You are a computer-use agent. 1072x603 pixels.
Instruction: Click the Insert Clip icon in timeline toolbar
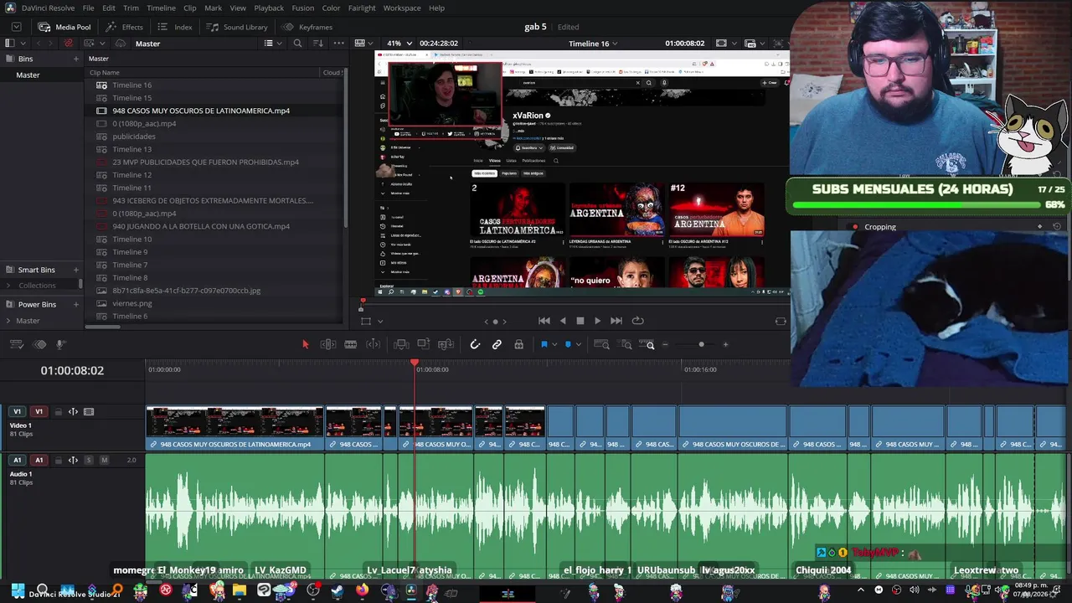pyautogui.click(x=401, y=344)
